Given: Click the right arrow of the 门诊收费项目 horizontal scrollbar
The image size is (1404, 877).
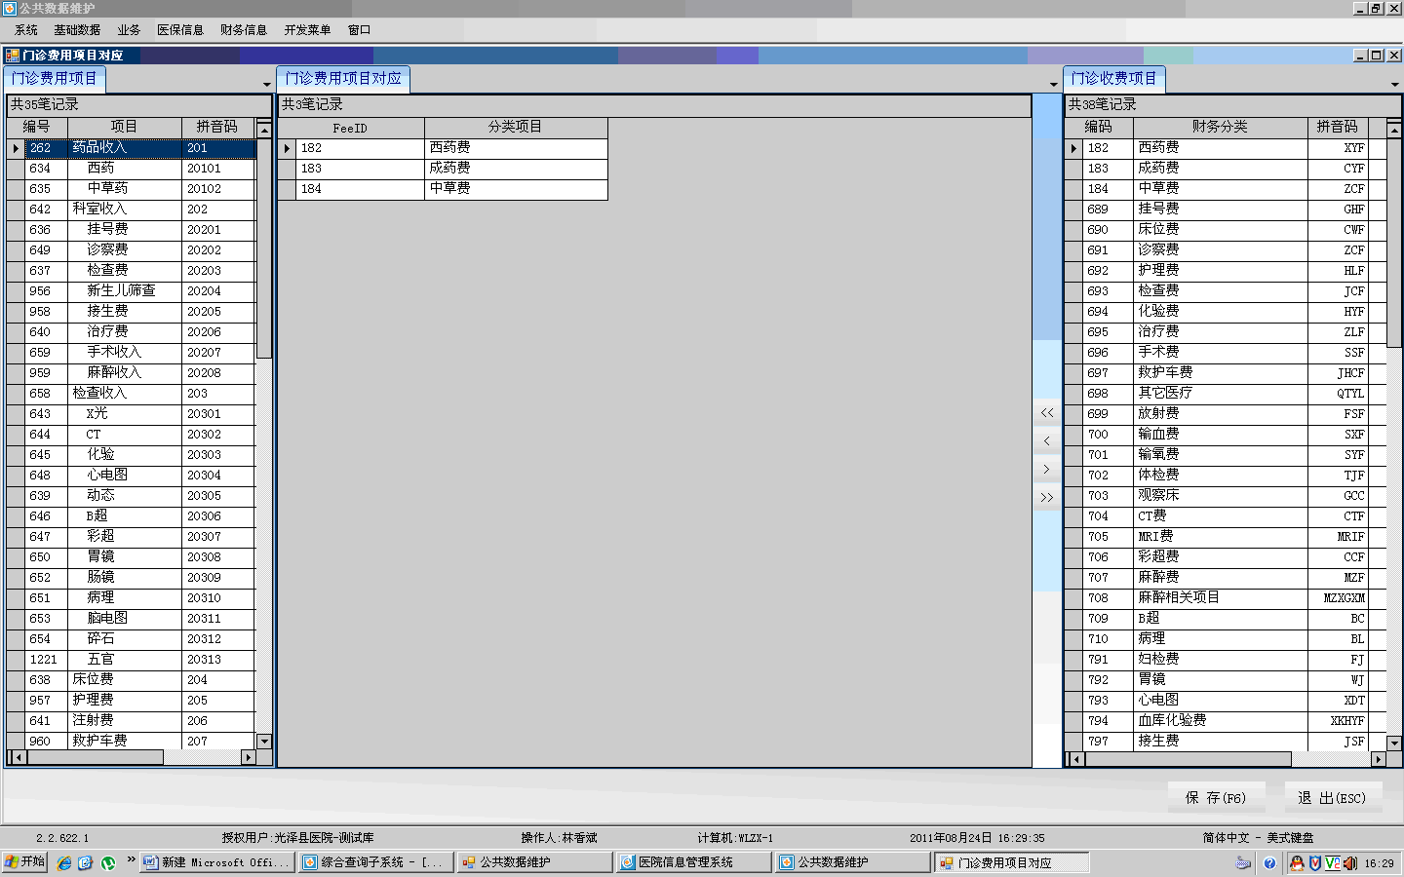Looking at the screenshot, I should click(x=1379, y=758).
